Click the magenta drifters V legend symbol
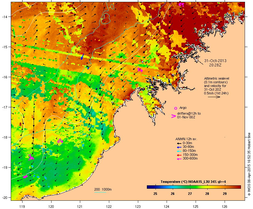Image resolution: width=253 pixels, height=209 pixels. [x=173, y=116]
